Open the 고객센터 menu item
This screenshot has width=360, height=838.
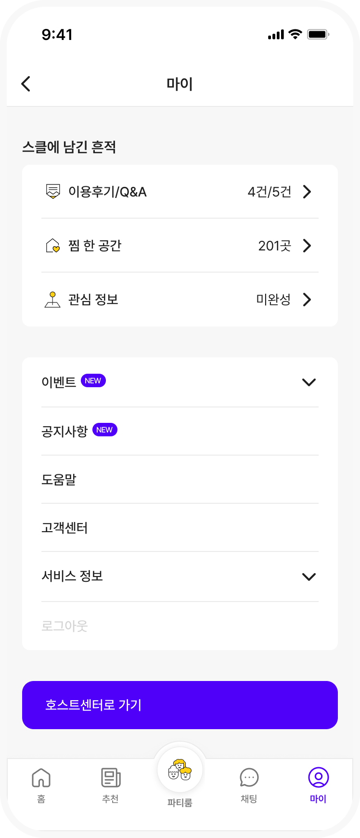[x=64, y=528]
